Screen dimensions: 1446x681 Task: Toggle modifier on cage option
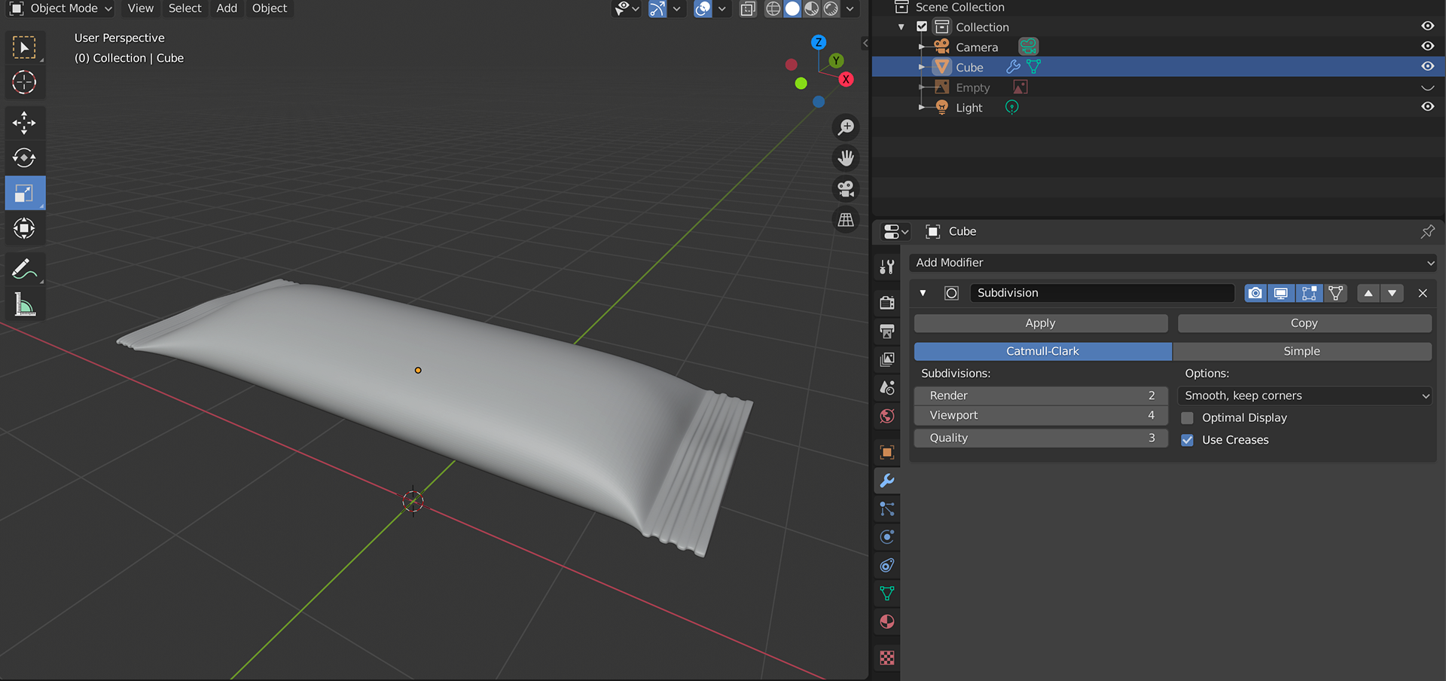[1336, 293]
